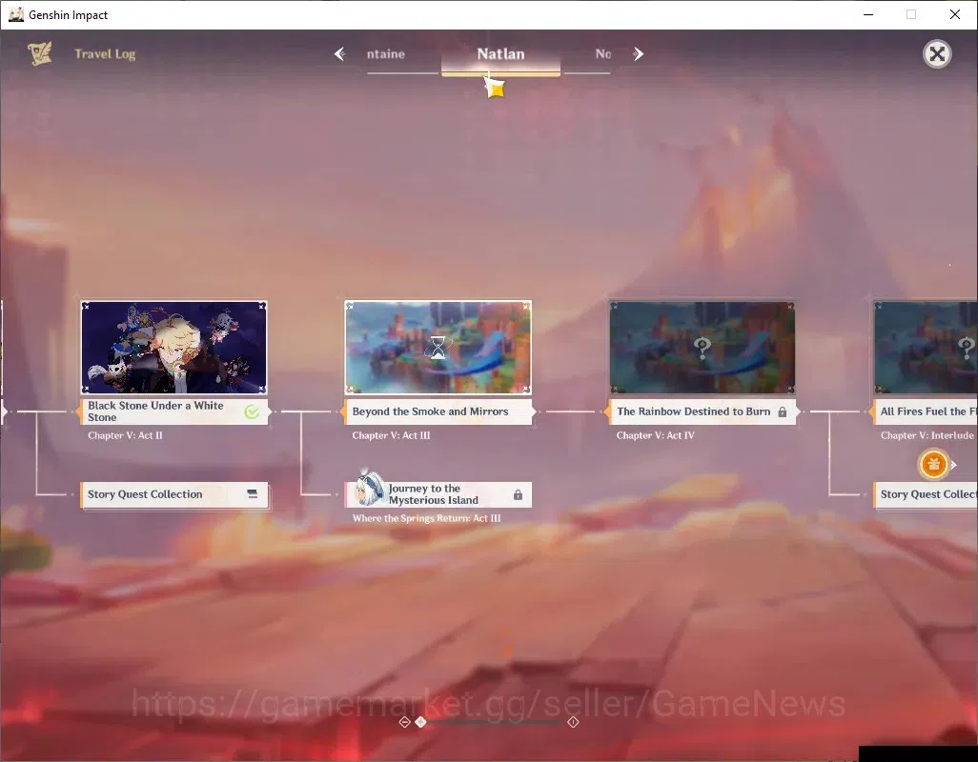Select The Rainbow Destined to Burn label

tap(703, 411)
